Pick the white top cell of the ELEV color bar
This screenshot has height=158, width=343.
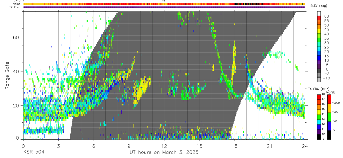[x=319, y=14]
